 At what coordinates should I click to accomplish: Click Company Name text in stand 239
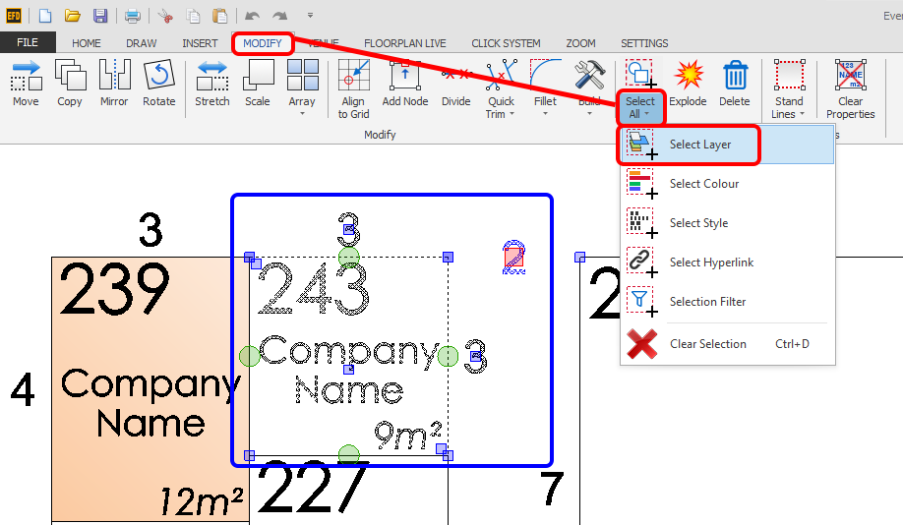pos(150,403)
